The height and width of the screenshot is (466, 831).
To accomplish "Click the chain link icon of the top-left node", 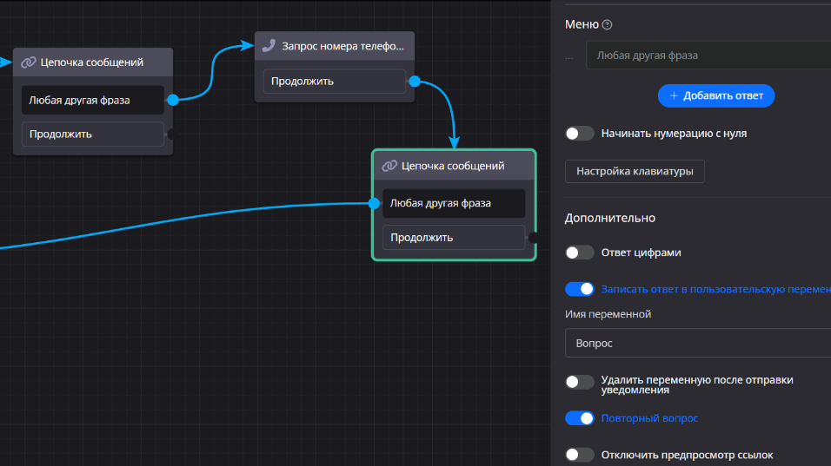I will pos(28,62).
